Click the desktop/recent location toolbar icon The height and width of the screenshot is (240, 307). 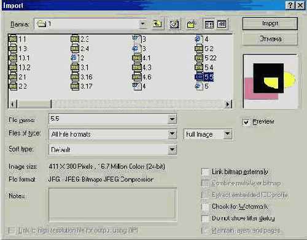tap(174, 24)
